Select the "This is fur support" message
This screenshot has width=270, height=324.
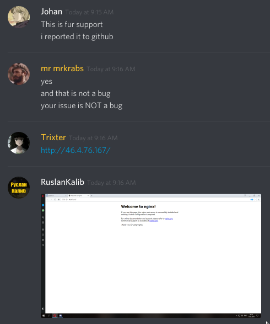pos(72,24)
